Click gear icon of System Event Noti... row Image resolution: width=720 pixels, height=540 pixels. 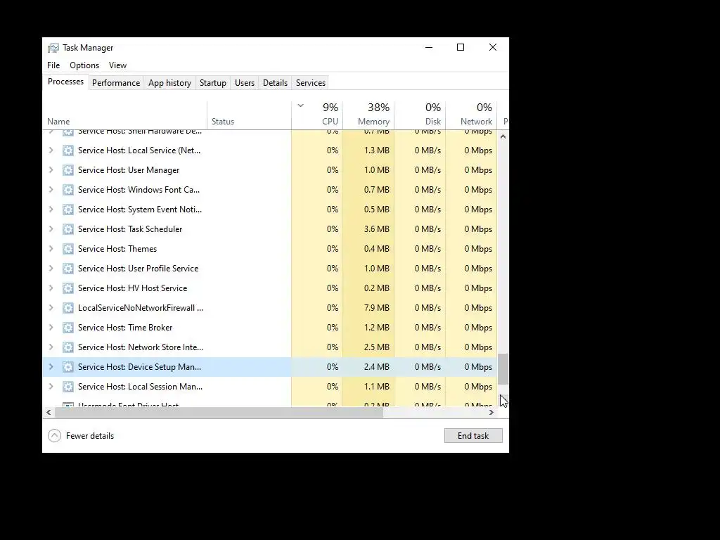[x=68, y=210]
